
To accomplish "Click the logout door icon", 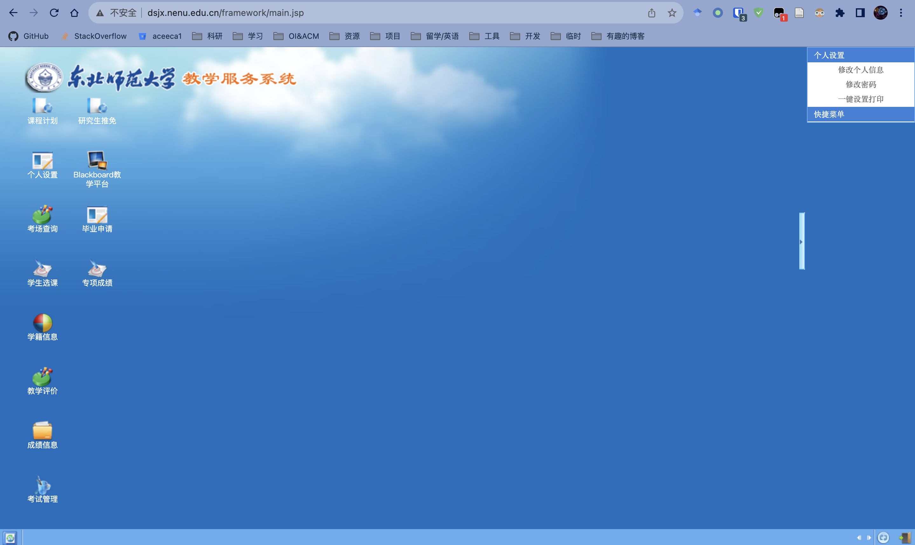I will click(x=905, y=538).
